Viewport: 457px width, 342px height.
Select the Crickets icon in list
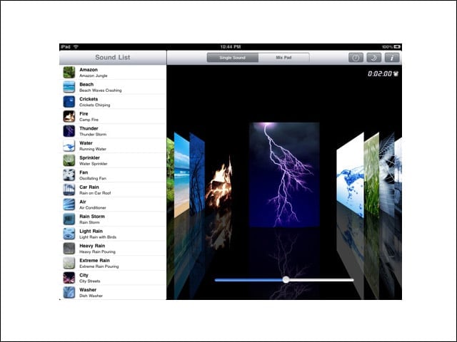point(69,101)
